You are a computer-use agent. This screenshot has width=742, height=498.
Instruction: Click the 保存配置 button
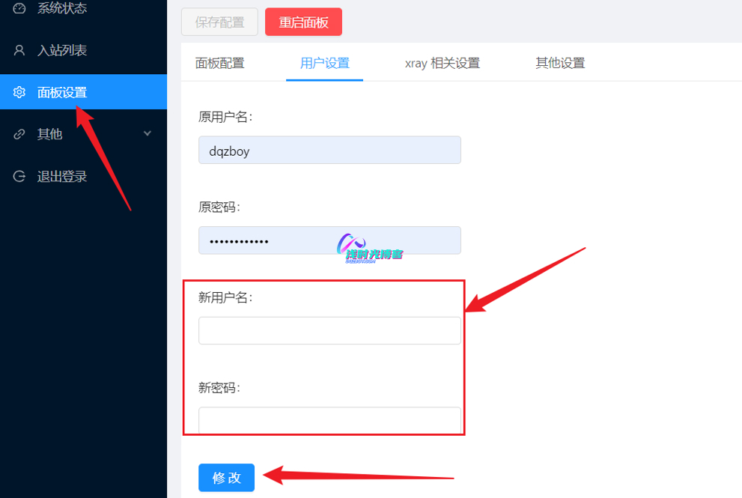[x=219, y=22]
